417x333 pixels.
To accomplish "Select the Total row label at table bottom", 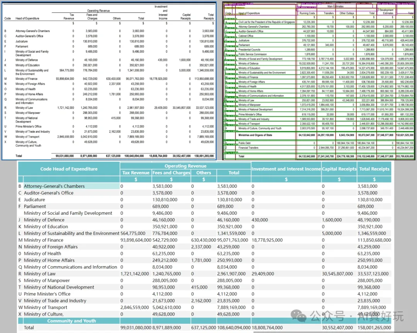I will pos(29,328).
